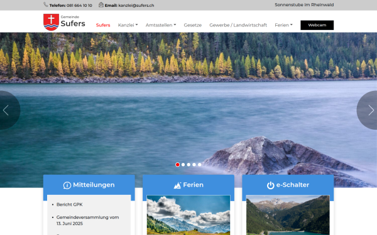377x235 pixels.
Task: Click the Sonnenstube im Rheinwald tagline
Action: tap(304, 5)
